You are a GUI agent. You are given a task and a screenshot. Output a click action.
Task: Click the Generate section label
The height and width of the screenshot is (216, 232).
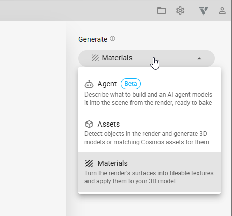pos(93,39)
